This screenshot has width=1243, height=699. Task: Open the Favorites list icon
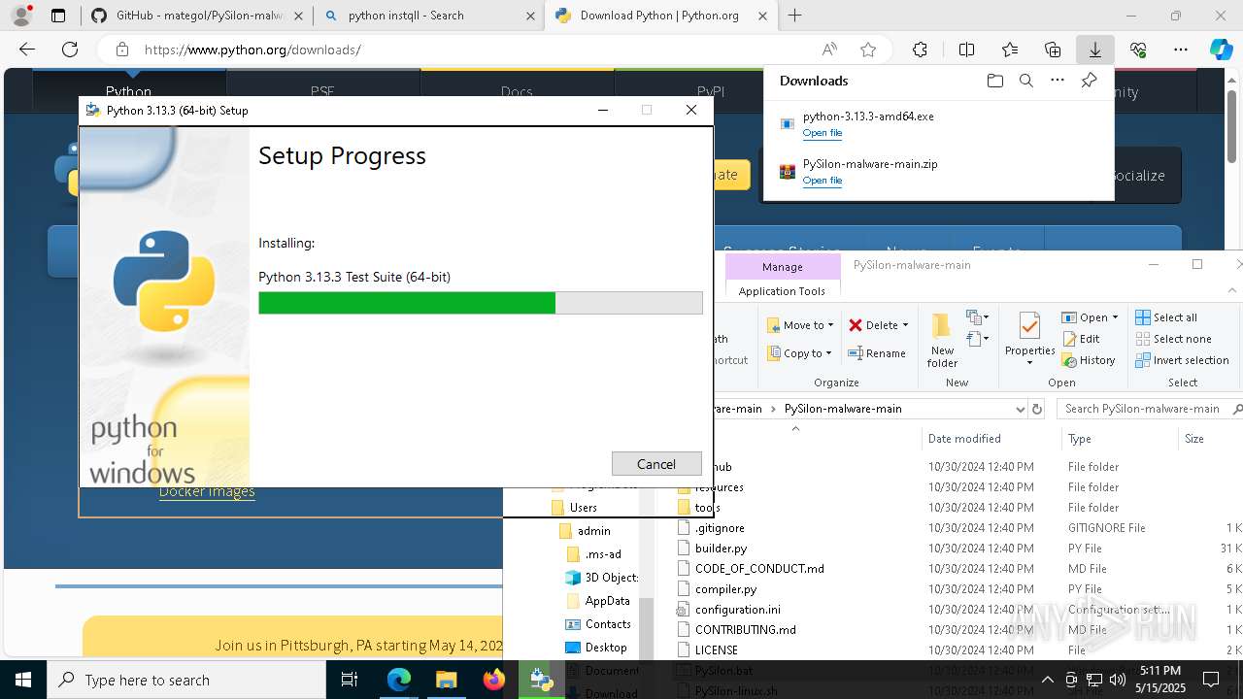click(x=1010, y=50)
